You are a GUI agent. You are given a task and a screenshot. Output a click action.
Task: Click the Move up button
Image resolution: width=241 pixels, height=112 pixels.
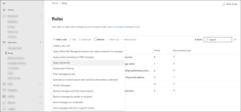click(x=113, y=40)
